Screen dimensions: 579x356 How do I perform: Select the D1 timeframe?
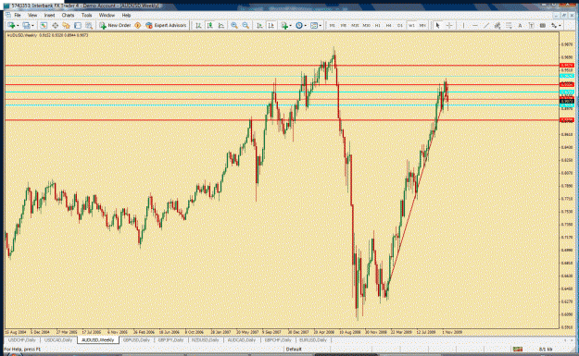tap(400, 26)
